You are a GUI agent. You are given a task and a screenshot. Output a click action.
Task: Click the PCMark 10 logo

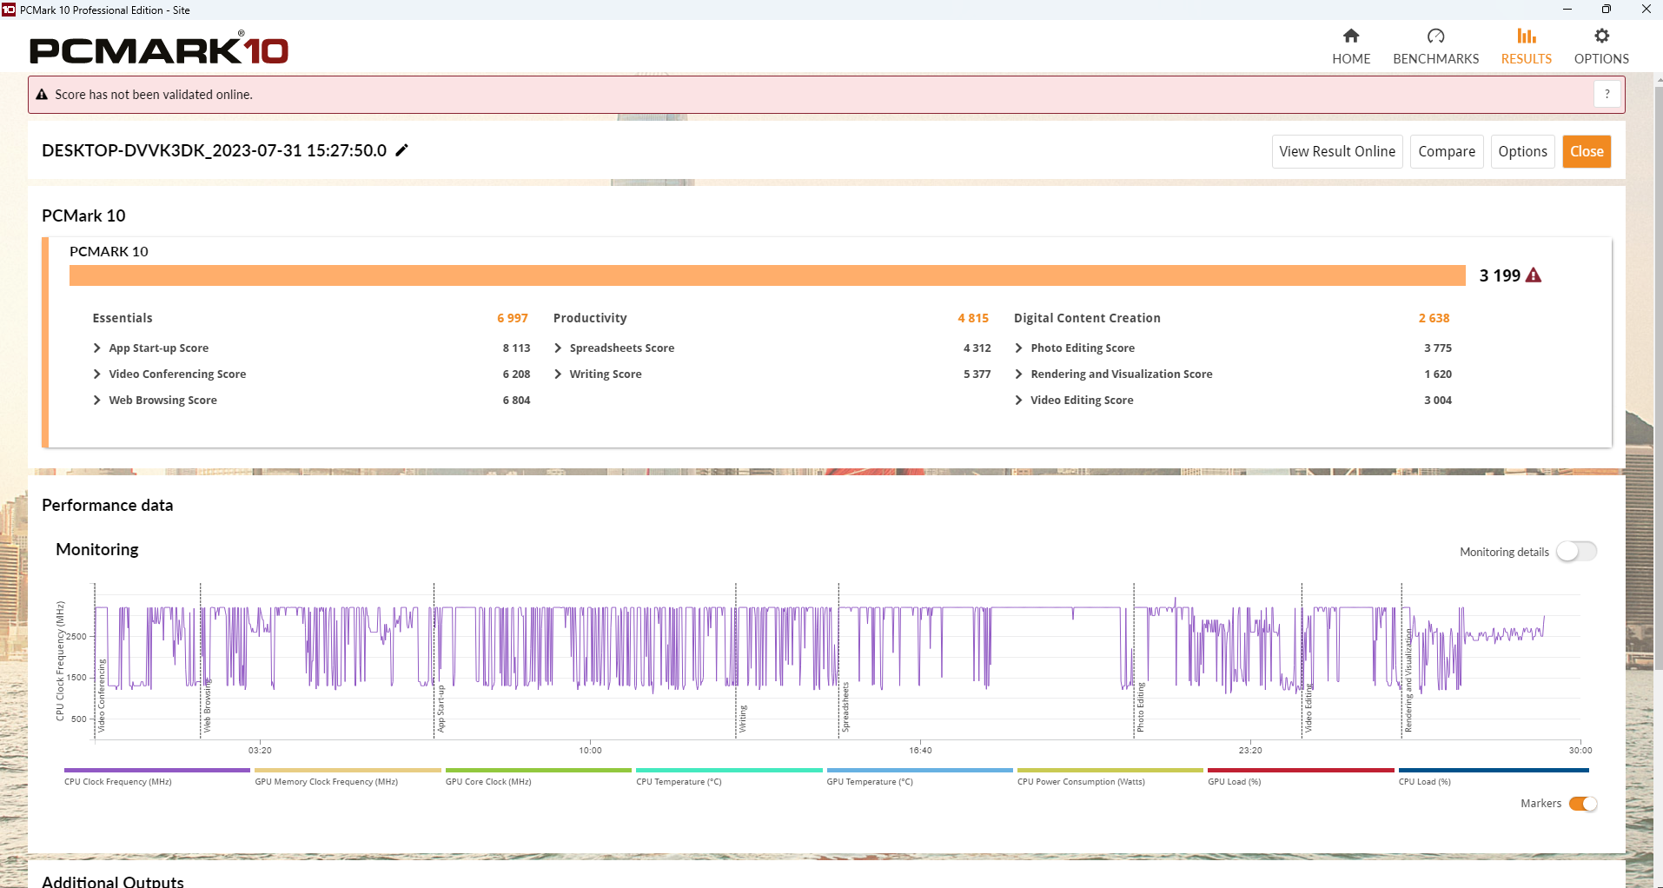[159, 50]
